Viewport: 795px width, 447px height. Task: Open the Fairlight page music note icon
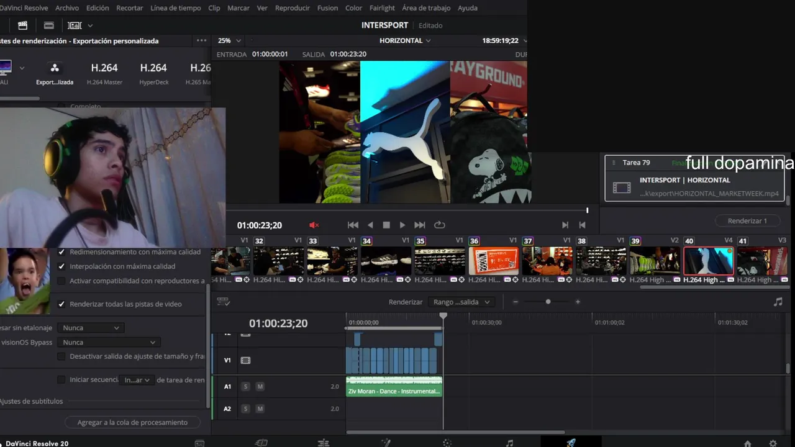(x=509, y=443)
